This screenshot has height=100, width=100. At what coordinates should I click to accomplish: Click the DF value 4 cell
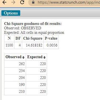pos(18,45)
